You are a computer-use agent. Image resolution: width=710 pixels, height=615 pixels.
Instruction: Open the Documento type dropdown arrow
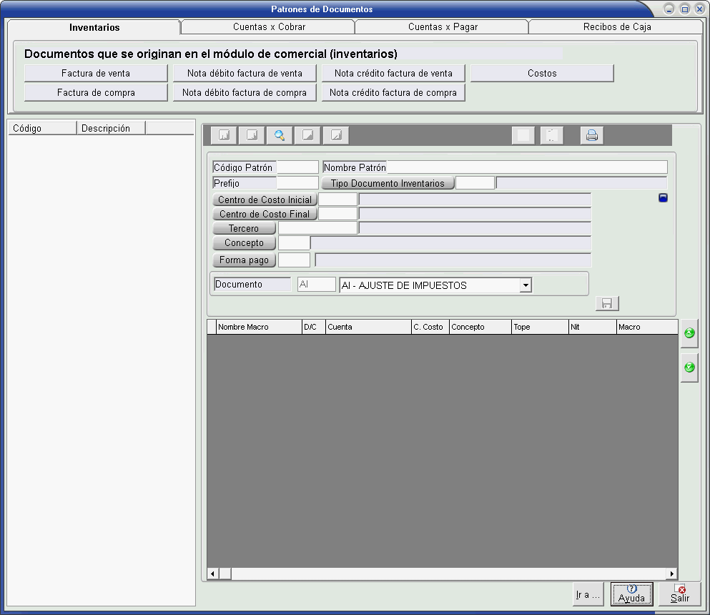(x=526, y=285)
